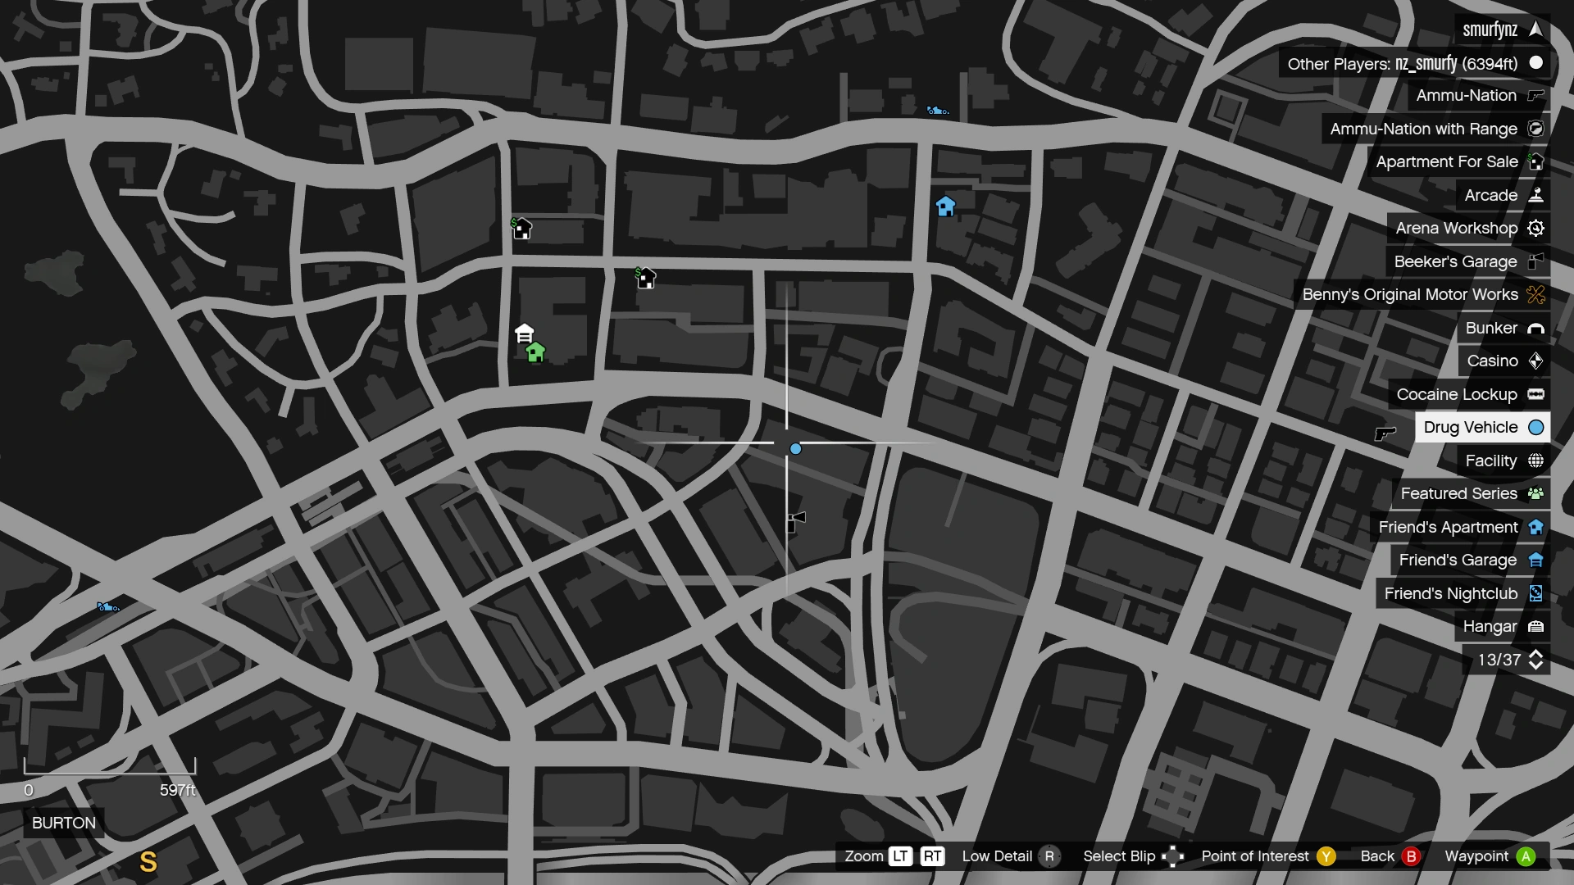Click the blue Drug Vehicle dot at crosshair
The width and height of the screenshot is (1574, 885).
coord(795,448)
